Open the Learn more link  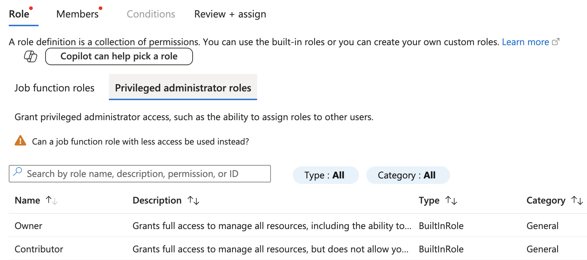pyautogui.click(x=525, y=42)
